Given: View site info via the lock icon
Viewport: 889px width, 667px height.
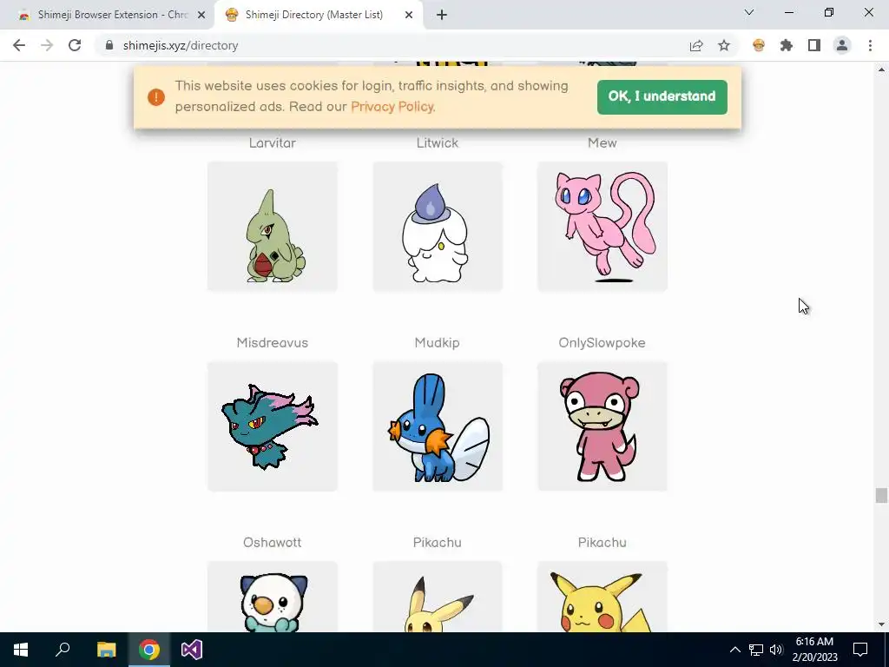Looking at the screenshot, I should tap(109, 45).
